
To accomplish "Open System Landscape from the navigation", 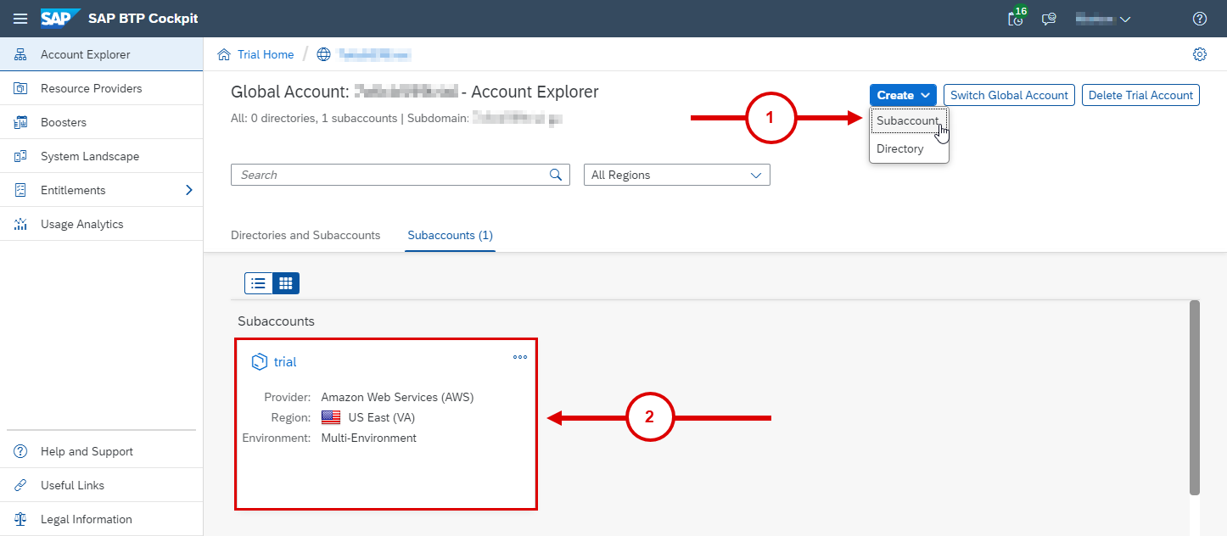I will pyautogui.click(x=90, y=155).
